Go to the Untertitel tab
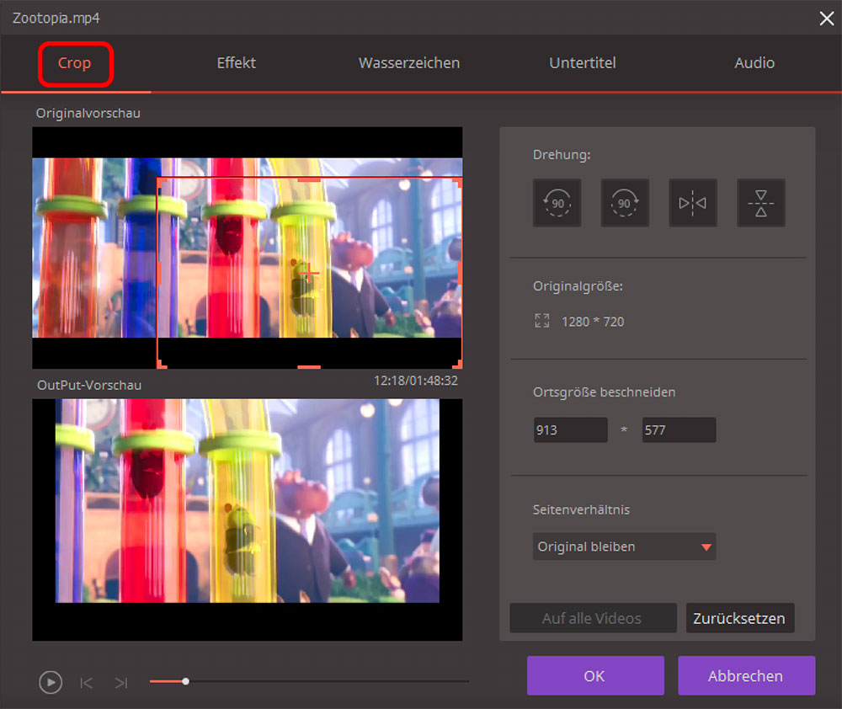842x709 pixels. click(x=583, y=63)
